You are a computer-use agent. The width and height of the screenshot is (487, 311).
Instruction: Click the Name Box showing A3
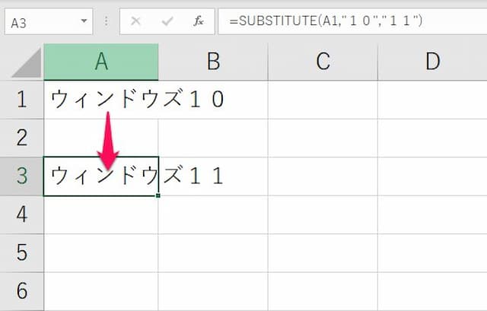pos(42,21)
